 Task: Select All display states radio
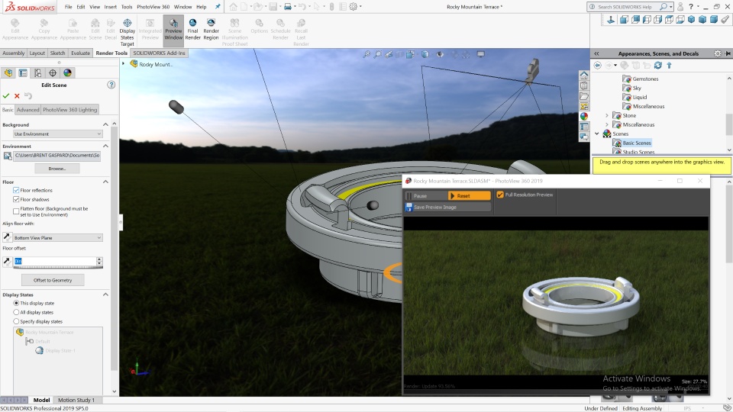click(16, 312)
